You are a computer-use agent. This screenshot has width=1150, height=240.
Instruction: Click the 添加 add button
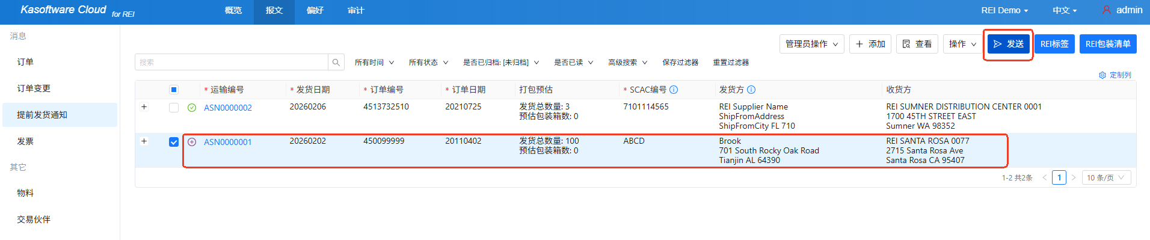(x=870, y=44)
